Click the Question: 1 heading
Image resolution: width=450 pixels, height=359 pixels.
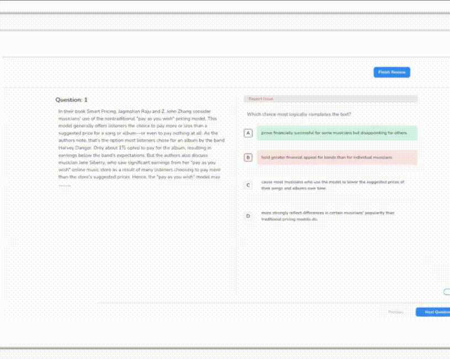pyautogui.click(x=72, y=100)
